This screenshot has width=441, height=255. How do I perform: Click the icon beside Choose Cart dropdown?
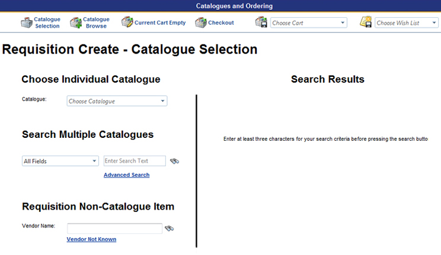tap(261, 23)
